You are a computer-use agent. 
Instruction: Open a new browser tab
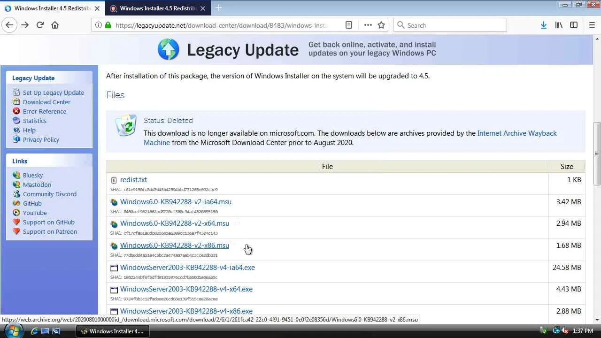coord(218,8)
